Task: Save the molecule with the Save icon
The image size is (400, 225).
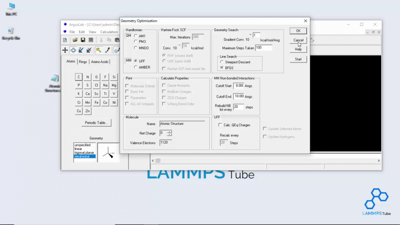Action: tap(83, 40)
